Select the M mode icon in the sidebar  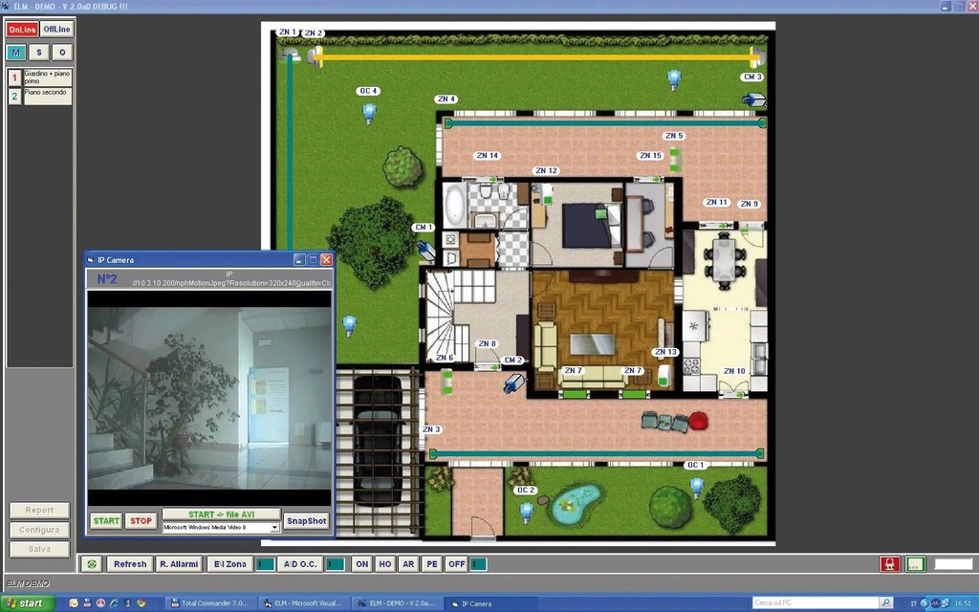tap(16, 52)
